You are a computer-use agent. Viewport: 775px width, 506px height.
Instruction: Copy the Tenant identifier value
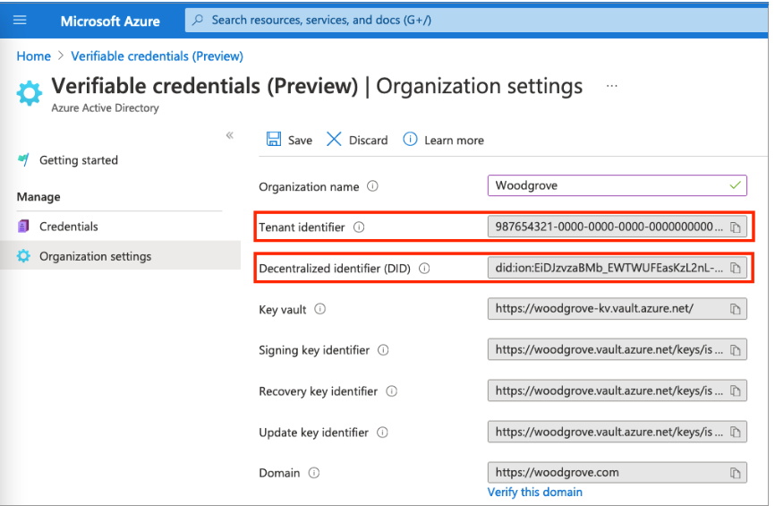(735, 227)
